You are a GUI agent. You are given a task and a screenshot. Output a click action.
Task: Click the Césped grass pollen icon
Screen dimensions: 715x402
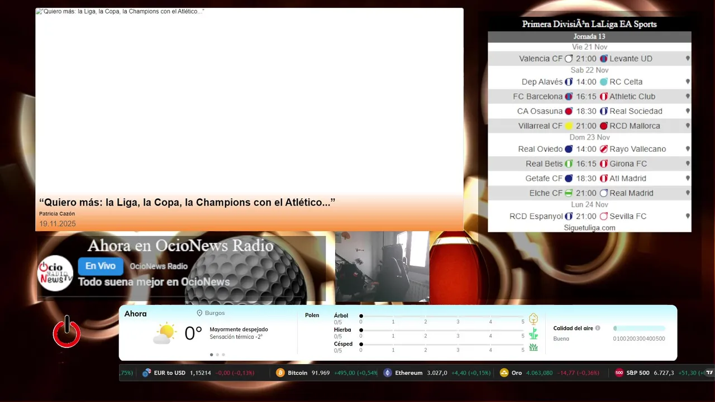pyautogui.click(x=533, y=347)
